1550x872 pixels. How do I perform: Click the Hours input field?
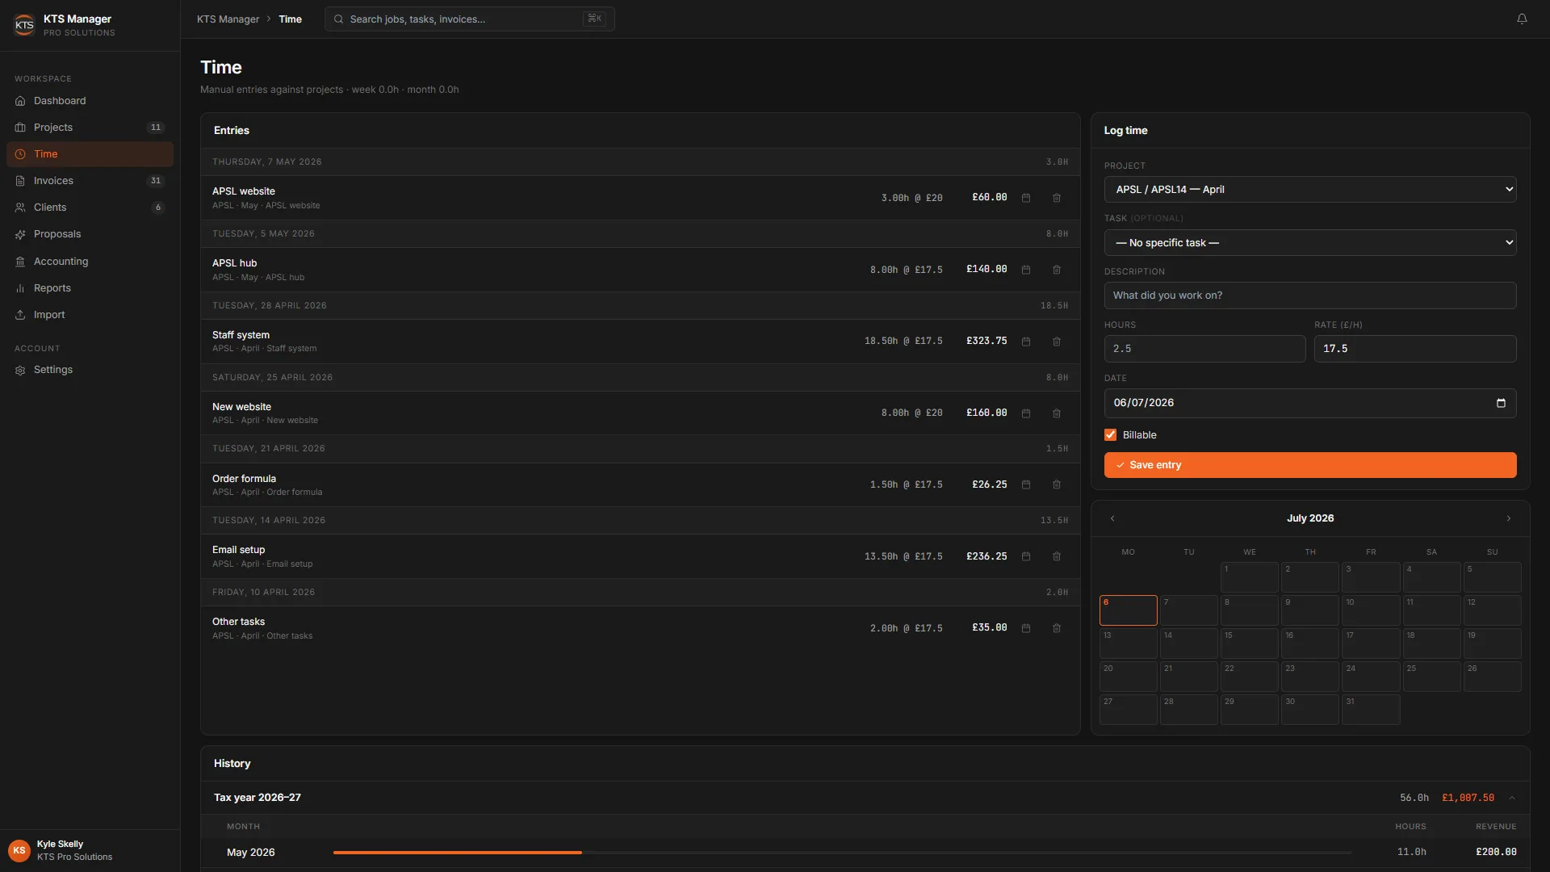click(x=1204, y=349)
